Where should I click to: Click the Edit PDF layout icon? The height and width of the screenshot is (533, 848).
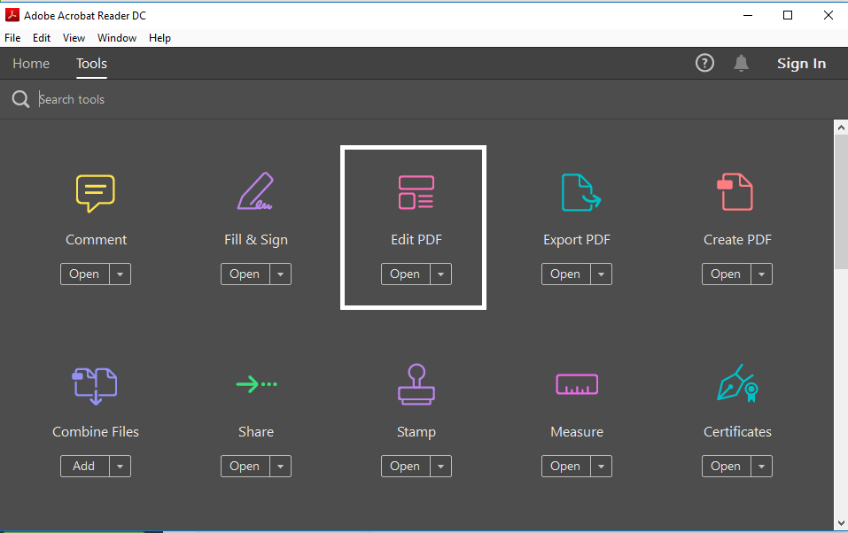(416, 192)
